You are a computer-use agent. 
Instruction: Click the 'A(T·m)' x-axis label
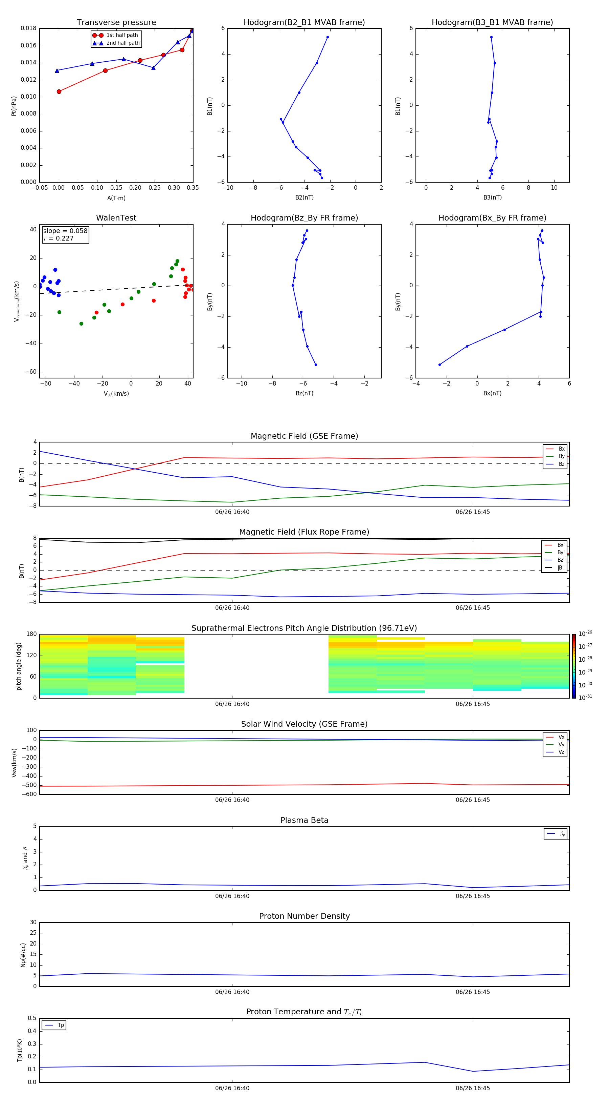[x=116, y=198]
